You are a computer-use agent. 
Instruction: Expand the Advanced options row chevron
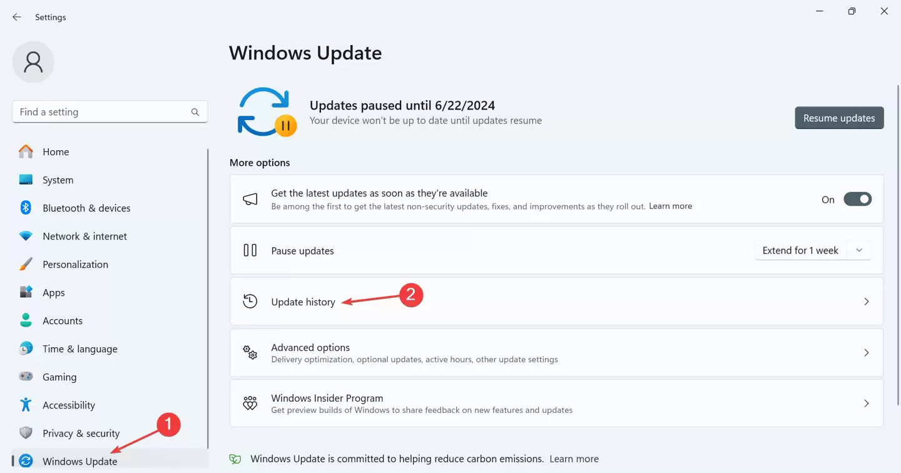pos(867,353)
